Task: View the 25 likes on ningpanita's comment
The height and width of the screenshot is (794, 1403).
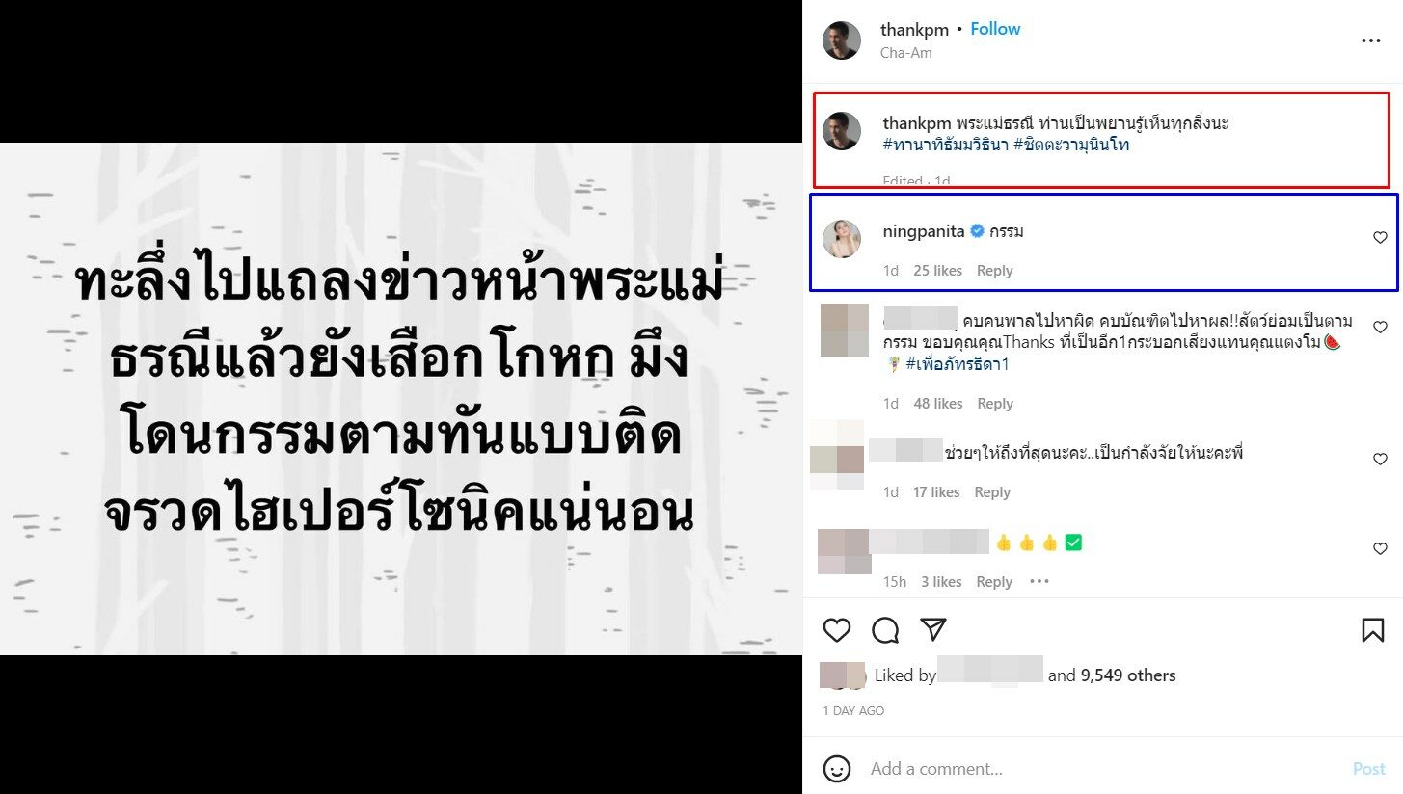Action: (x=937, y=271)
